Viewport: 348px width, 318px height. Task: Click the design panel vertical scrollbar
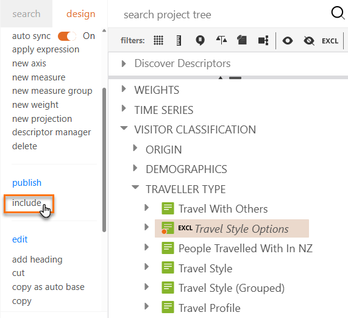tap(104, 160)
